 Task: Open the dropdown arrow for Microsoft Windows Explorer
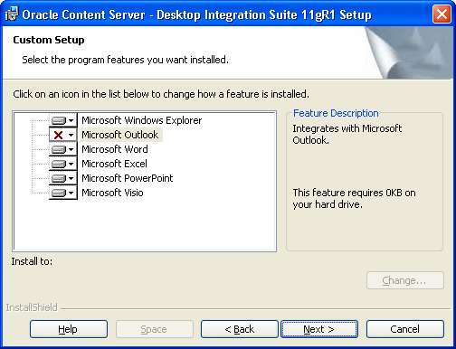tap(71, 121)
